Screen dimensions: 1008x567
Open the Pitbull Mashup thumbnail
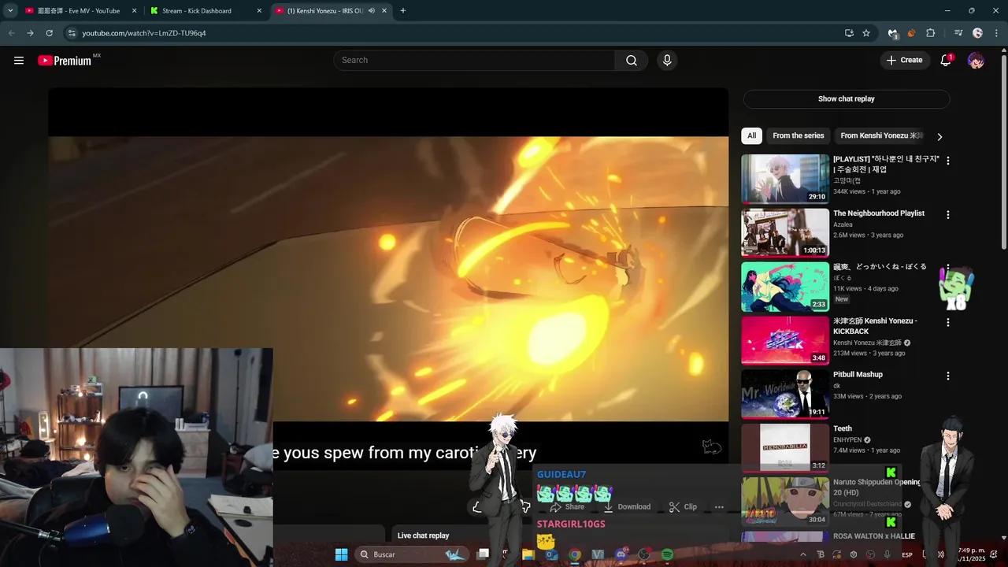tap(785, 394)
